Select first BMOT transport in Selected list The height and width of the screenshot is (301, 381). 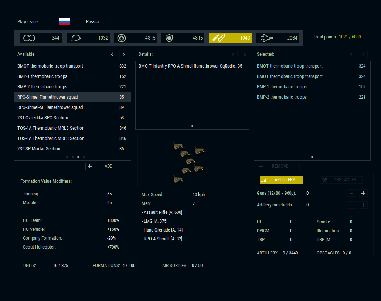click(x=312, y=66)
